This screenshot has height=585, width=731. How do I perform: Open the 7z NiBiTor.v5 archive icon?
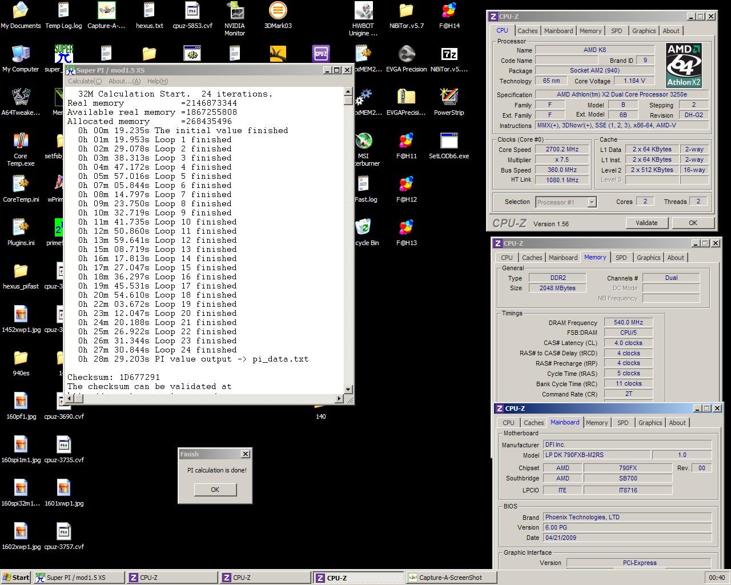[449, 59]
